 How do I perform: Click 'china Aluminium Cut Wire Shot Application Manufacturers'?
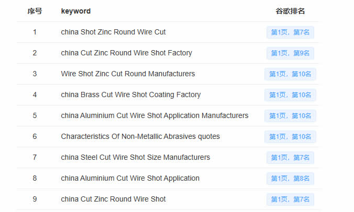tap(154, 115)
